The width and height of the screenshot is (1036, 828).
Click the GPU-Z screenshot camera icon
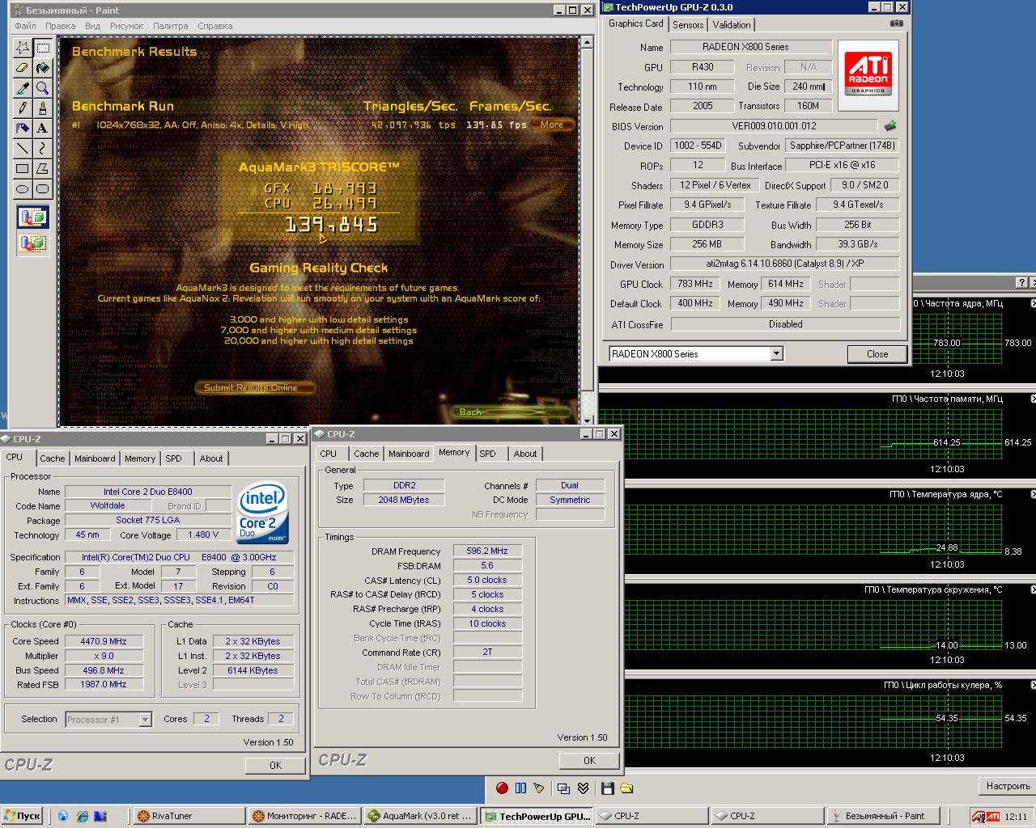click(x=896, y=23)
